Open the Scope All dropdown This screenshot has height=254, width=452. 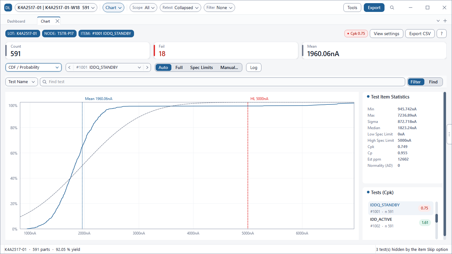pos(143,8)
